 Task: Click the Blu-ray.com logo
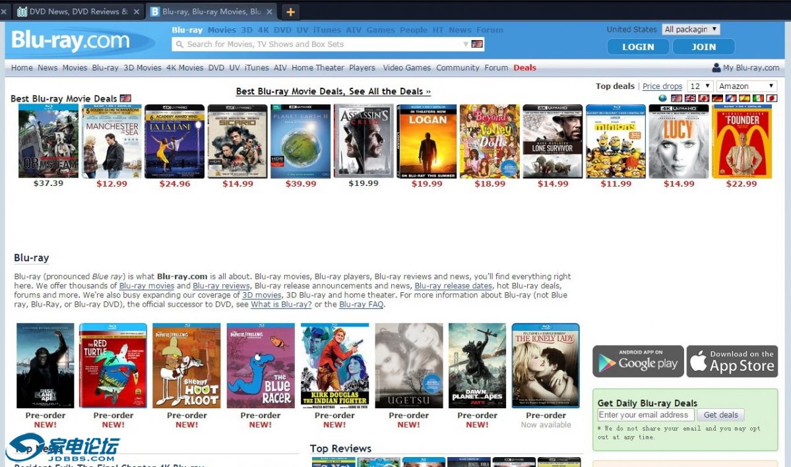[x=71, y=42]
